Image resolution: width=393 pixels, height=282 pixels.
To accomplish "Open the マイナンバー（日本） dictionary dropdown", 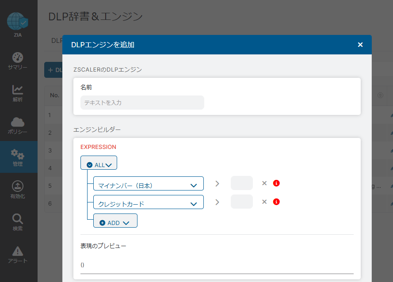I will (149, 183).
